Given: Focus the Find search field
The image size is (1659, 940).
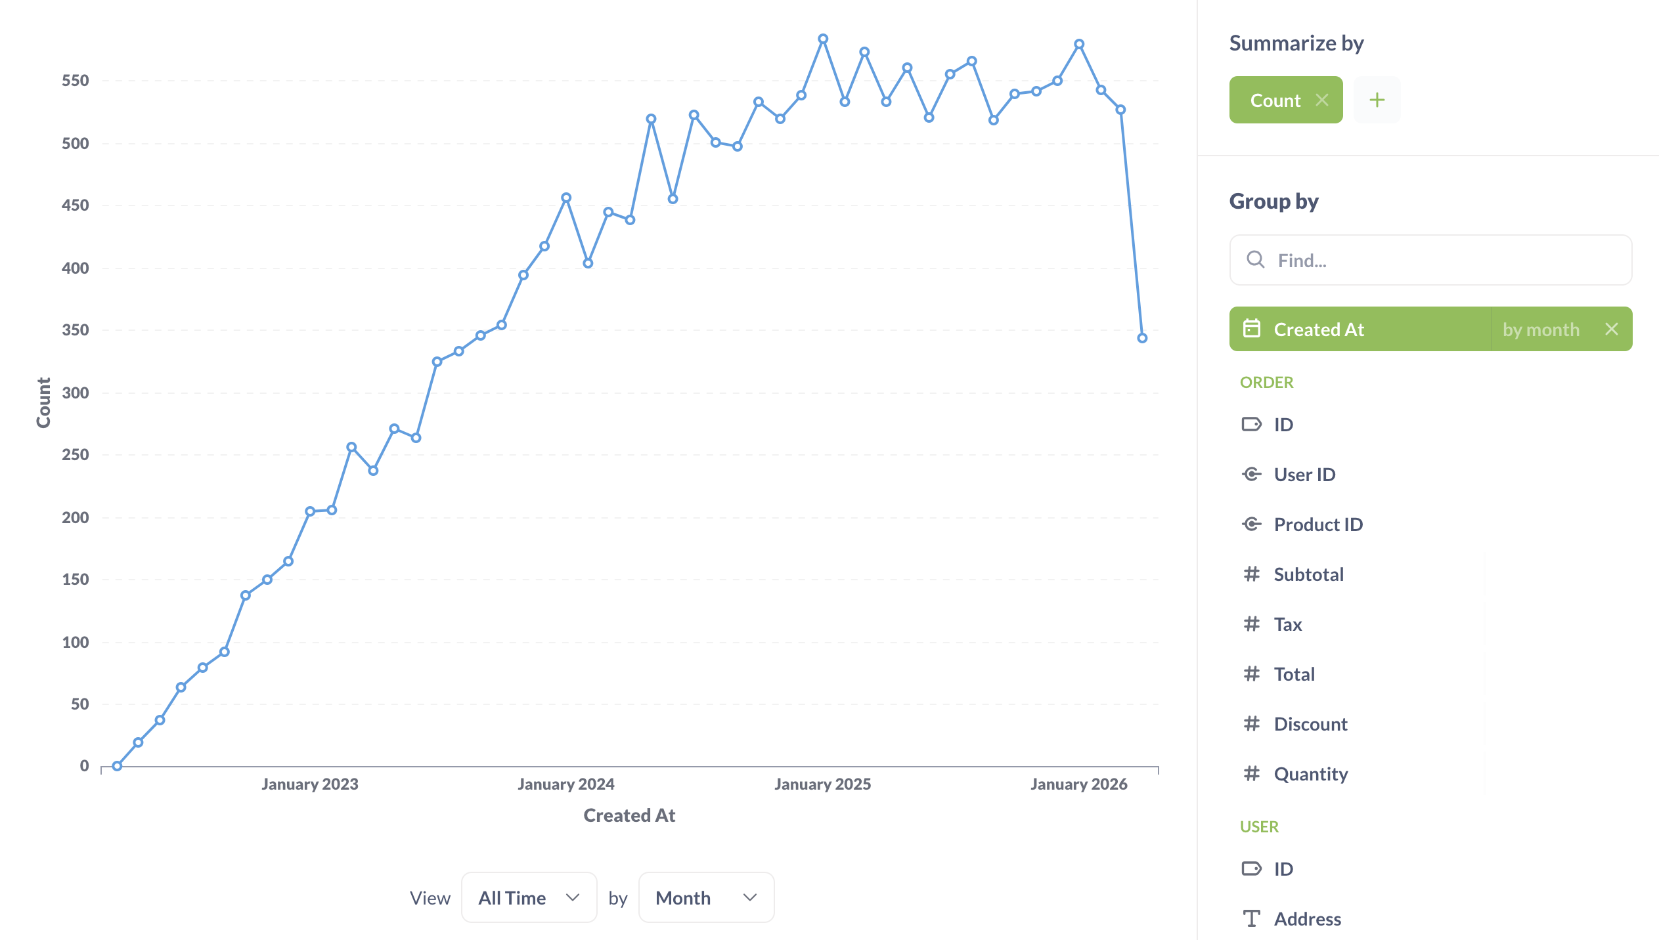Looking at the screenshot, I should coord(1445,261).
